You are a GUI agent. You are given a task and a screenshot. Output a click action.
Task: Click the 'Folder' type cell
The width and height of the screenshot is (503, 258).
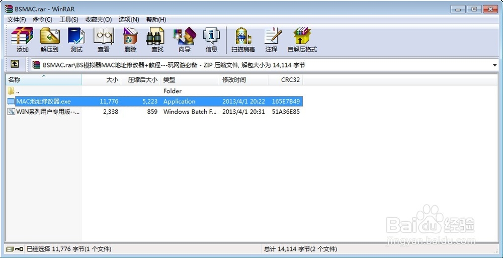173,91
